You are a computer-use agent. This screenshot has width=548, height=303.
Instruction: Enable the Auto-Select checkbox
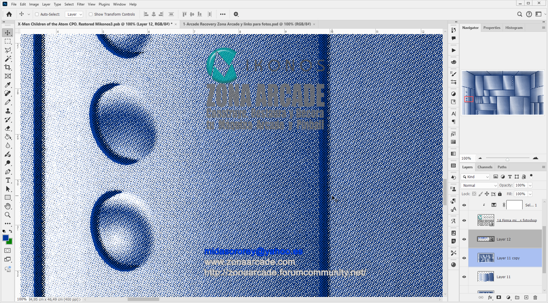(x=37, y=14)
